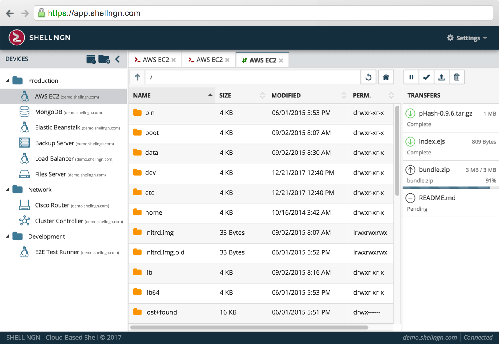
Task: Click the file list horizontal scrollbar
Action: (249, 327)
